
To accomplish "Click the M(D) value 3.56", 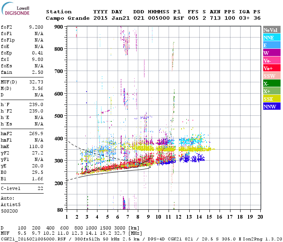I will click(38, 89).
